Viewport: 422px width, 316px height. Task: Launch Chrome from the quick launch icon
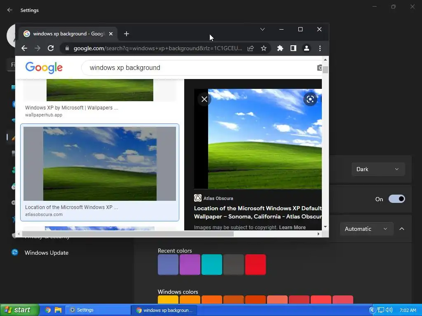point(48,310)
